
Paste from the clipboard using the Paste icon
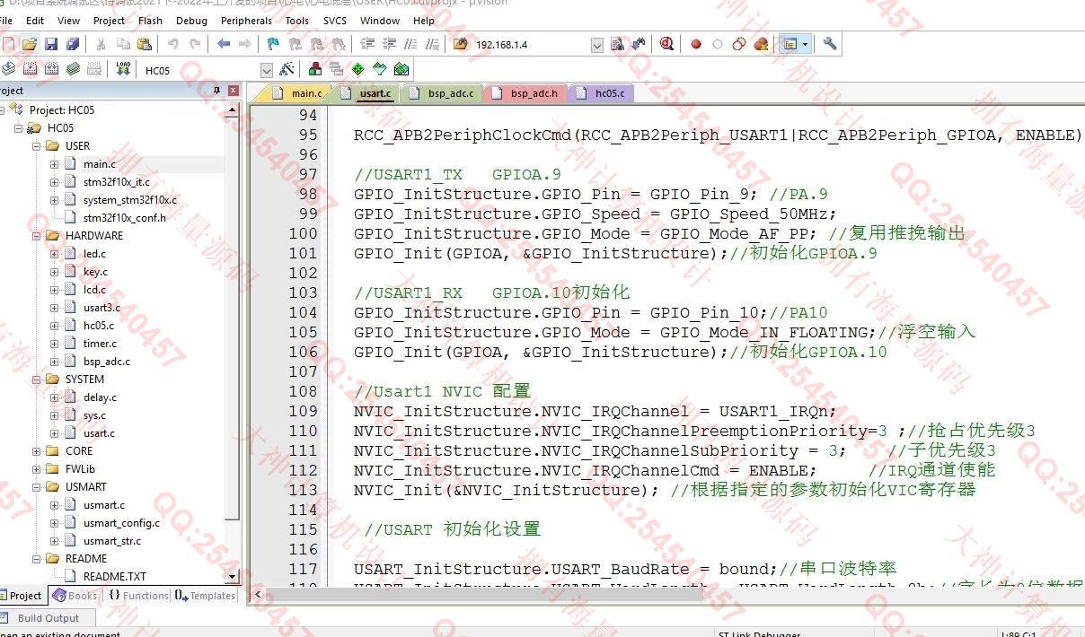pyautogui.click(x=145, y=44)
